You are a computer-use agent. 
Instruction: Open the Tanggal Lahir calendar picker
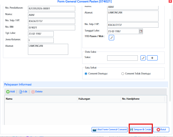click(x=141, y=31)
